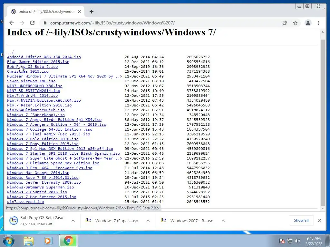Open the Windows Start button

point(8,241)
